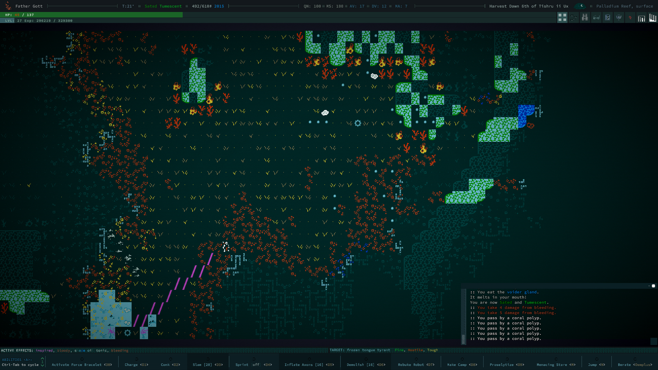Screen dimensions: 658x370
Task: Use the Make Camp ability
Action: click(462, 365)
